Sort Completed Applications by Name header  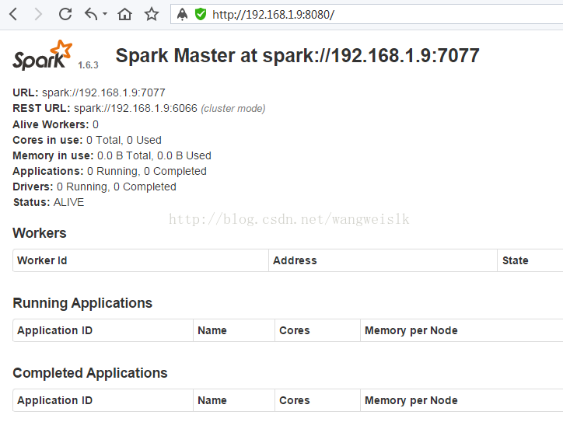tap(234, 400)
